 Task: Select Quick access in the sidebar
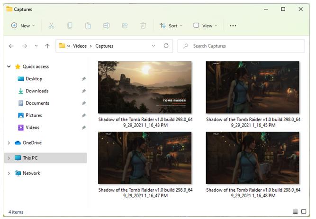[x=36, y=67]
